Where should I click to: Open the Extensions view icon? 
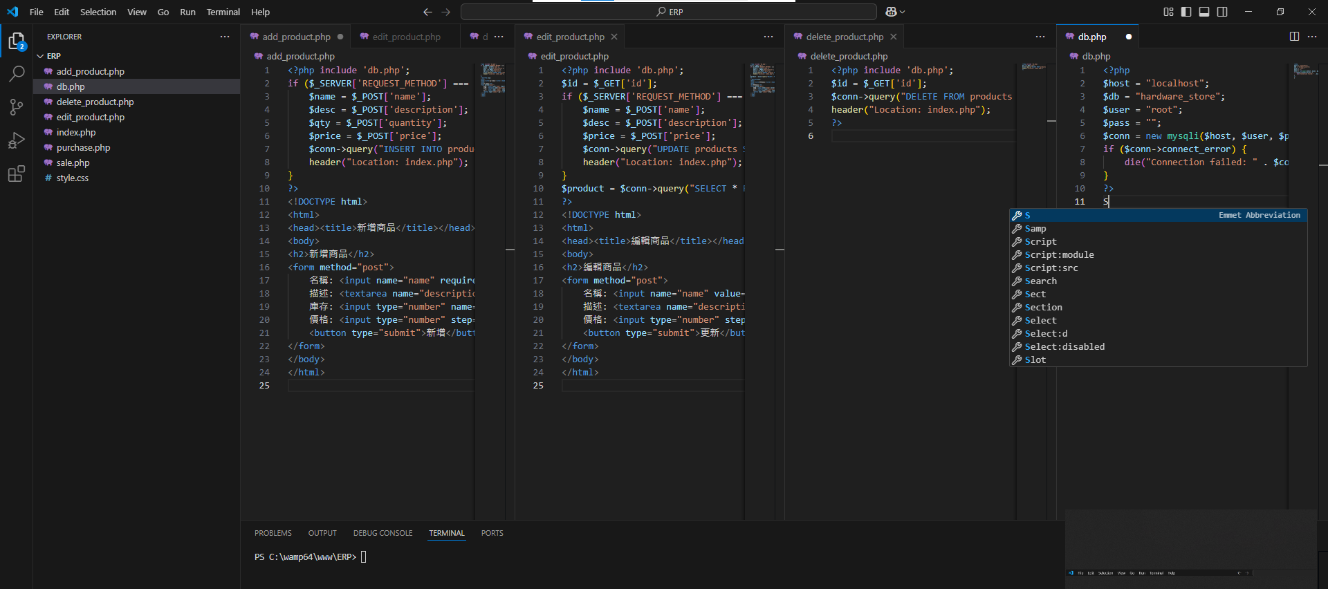pyautogui.click(x=17, y=174)
